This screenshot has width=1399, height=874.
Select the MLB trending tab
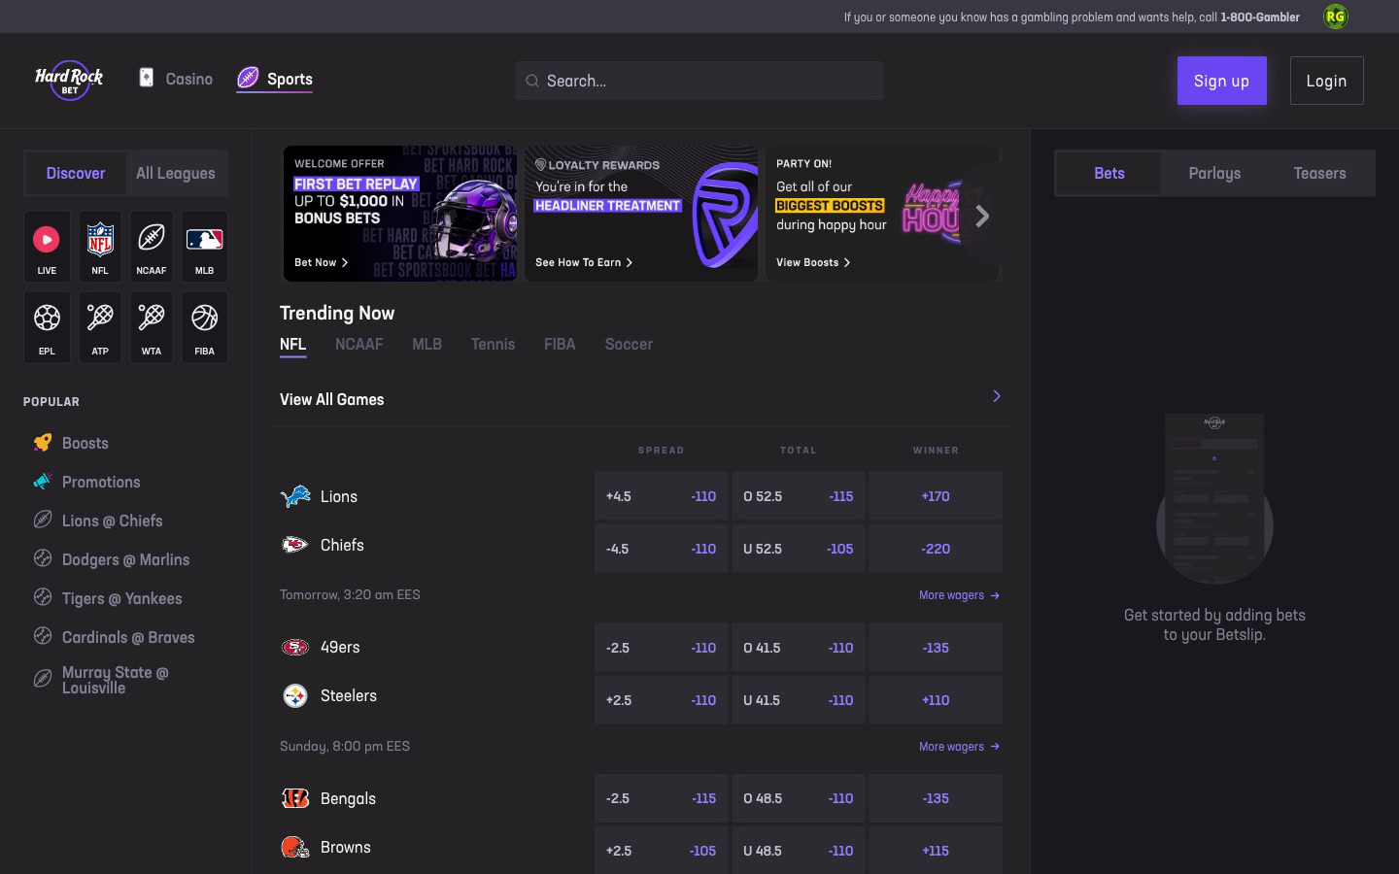427,345
